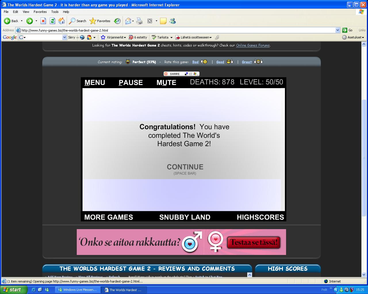The width and height of the screenshot is (368, 294).
Task: Click the Google toolbar logo
Action: pyautogui.click(x=10, y=37)
